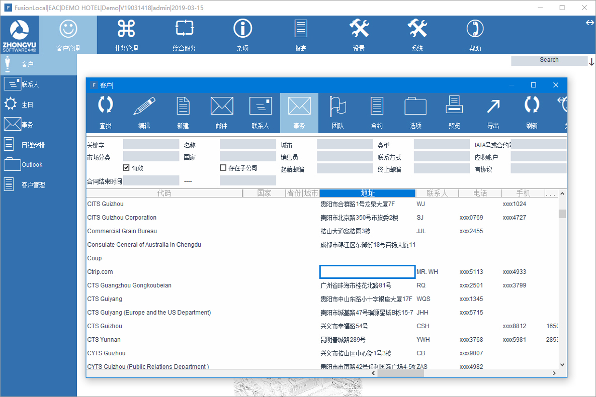Click the 代码 column header

coord(164,193)
